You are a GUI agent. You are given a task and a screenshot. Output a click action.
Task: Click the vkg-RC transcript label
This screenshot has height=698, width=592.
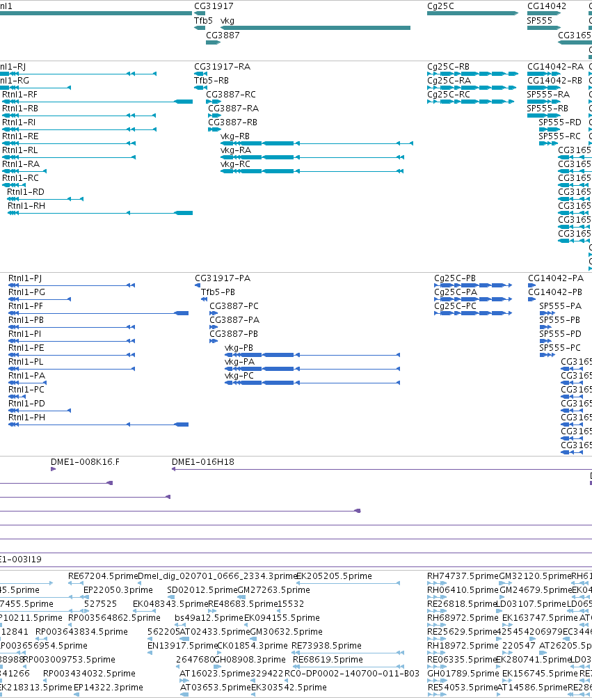coord(235,164)
